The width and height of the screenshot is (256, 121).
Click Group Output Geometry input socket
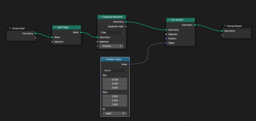[222, 31]
